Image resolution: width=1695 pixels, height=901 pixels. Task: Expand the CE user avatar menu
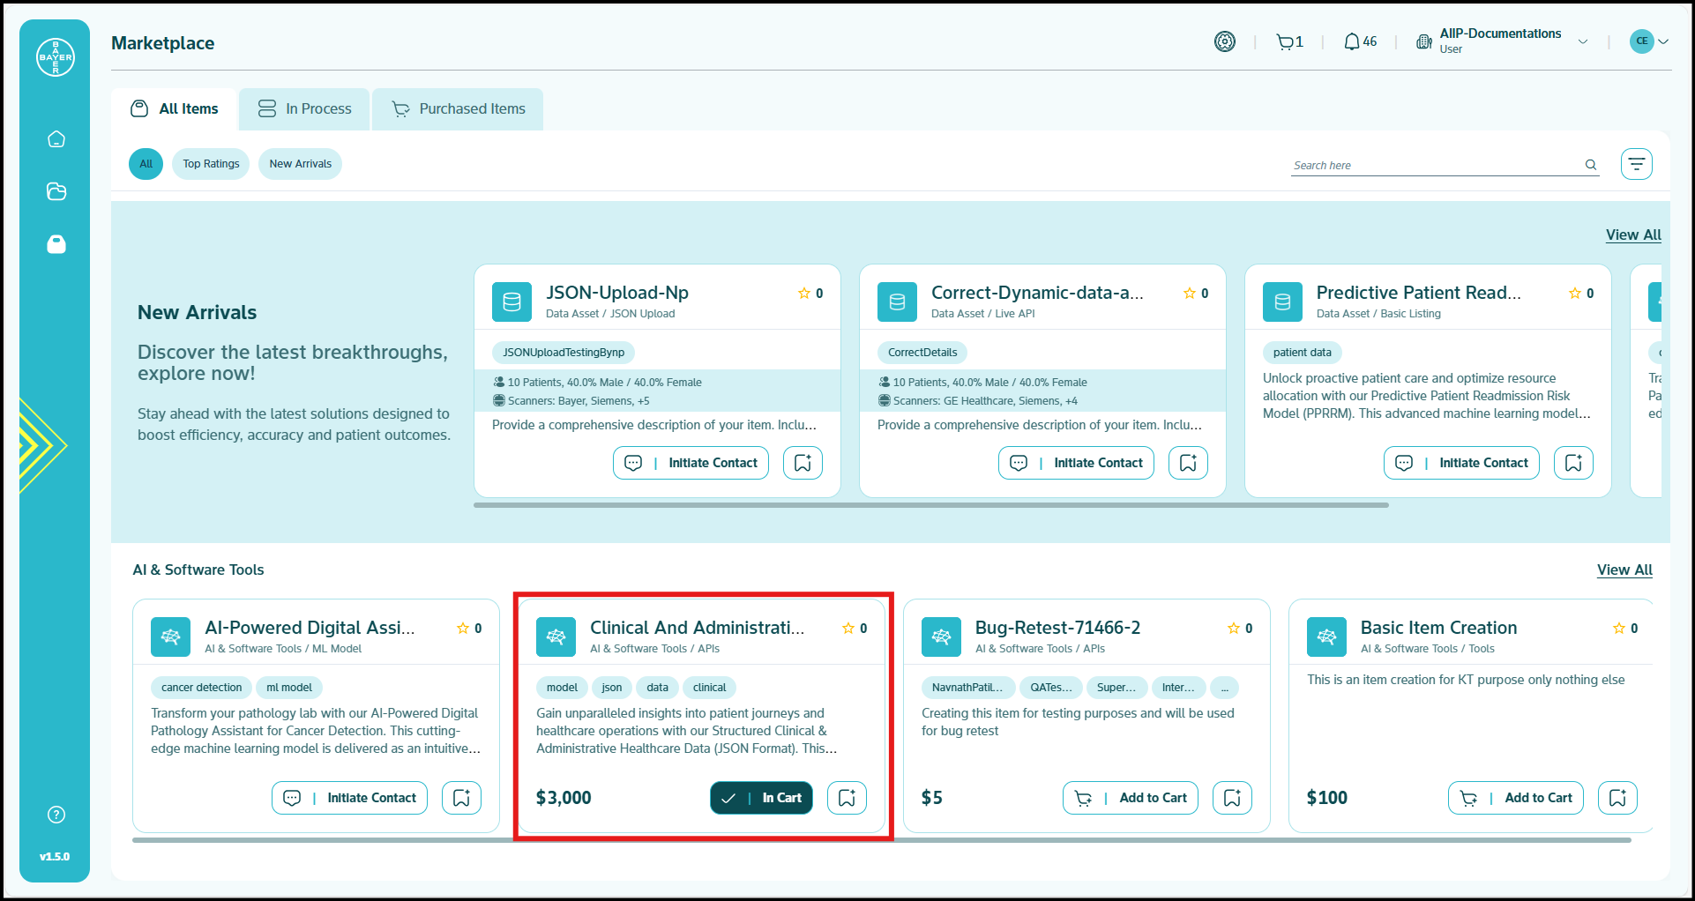(1650, 41)
